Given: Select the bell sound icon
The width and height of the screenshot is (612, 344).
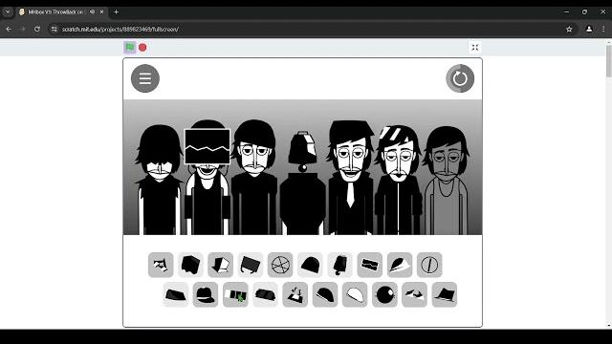Looking at the screenshot, I should coord(340,265).
